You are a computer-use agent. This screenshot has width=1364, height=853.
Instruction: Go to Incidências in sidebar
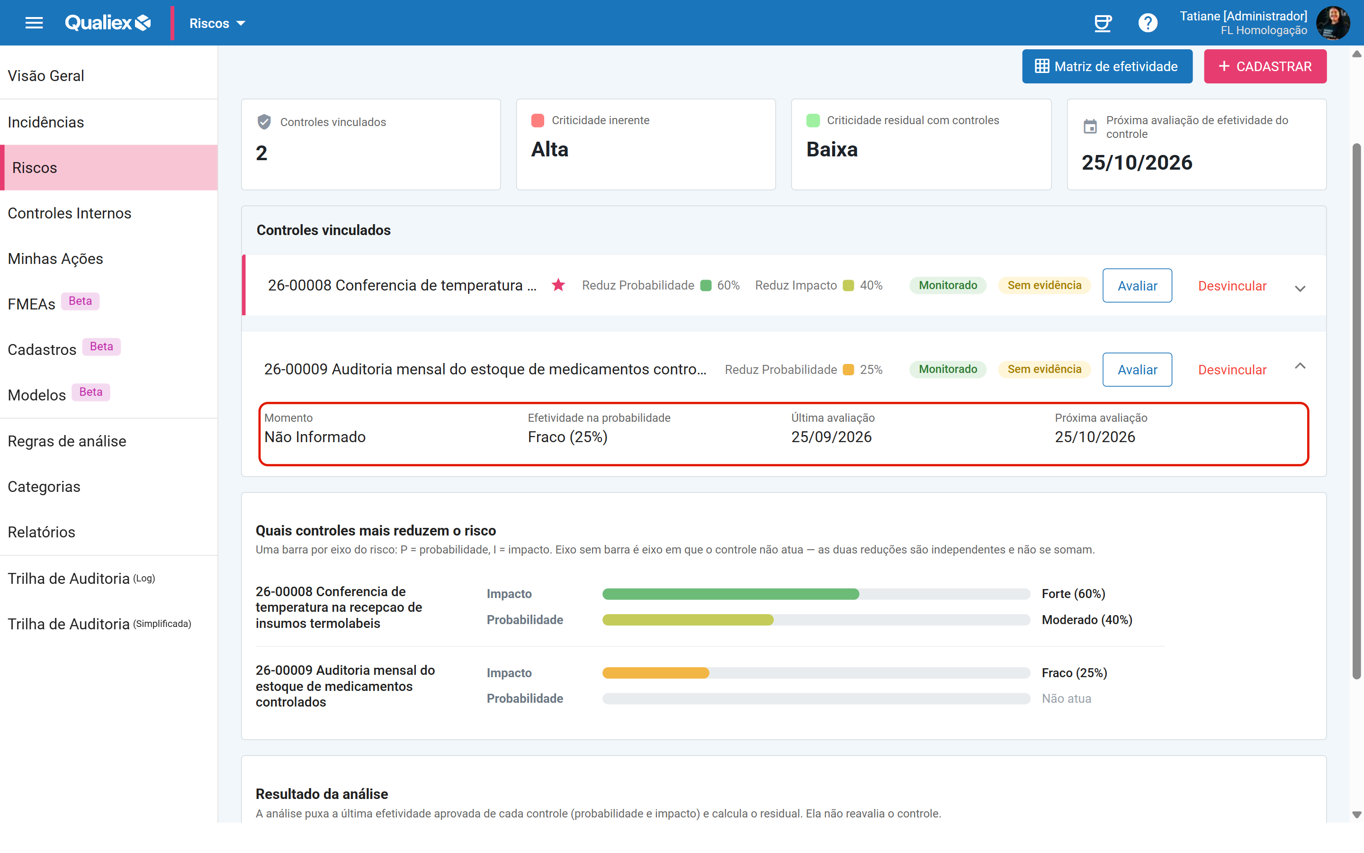pos(109,122)
